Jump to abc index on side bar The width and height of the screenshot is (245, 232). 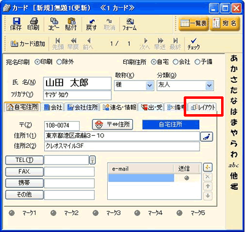234,165
